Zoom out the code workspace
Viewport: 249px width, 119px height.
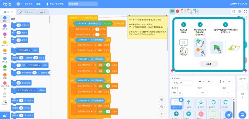click(162, 107)
